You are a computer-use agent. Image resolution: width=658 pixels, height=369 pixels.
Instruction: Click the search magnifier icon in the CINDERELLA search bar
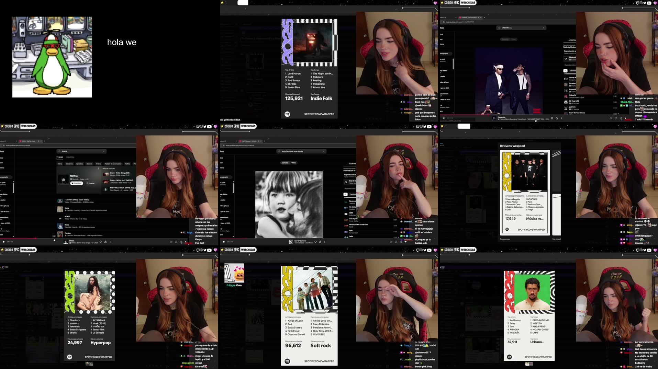(499, 27)
